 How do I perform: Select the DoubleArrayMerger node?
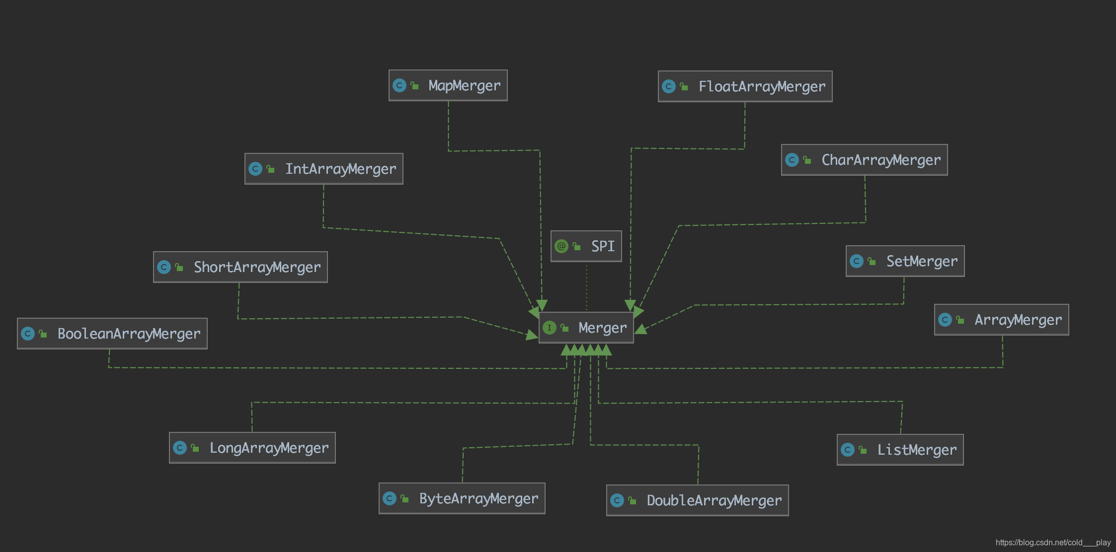pos(714,500)
